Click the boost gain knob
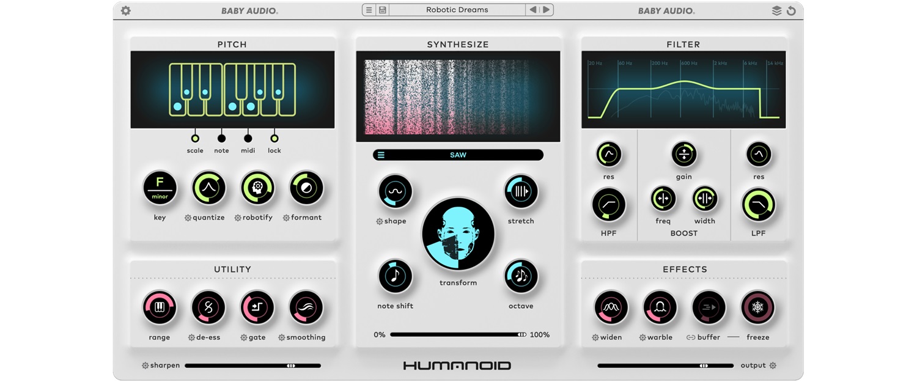The image size is (917, 382). click(684, 155)
